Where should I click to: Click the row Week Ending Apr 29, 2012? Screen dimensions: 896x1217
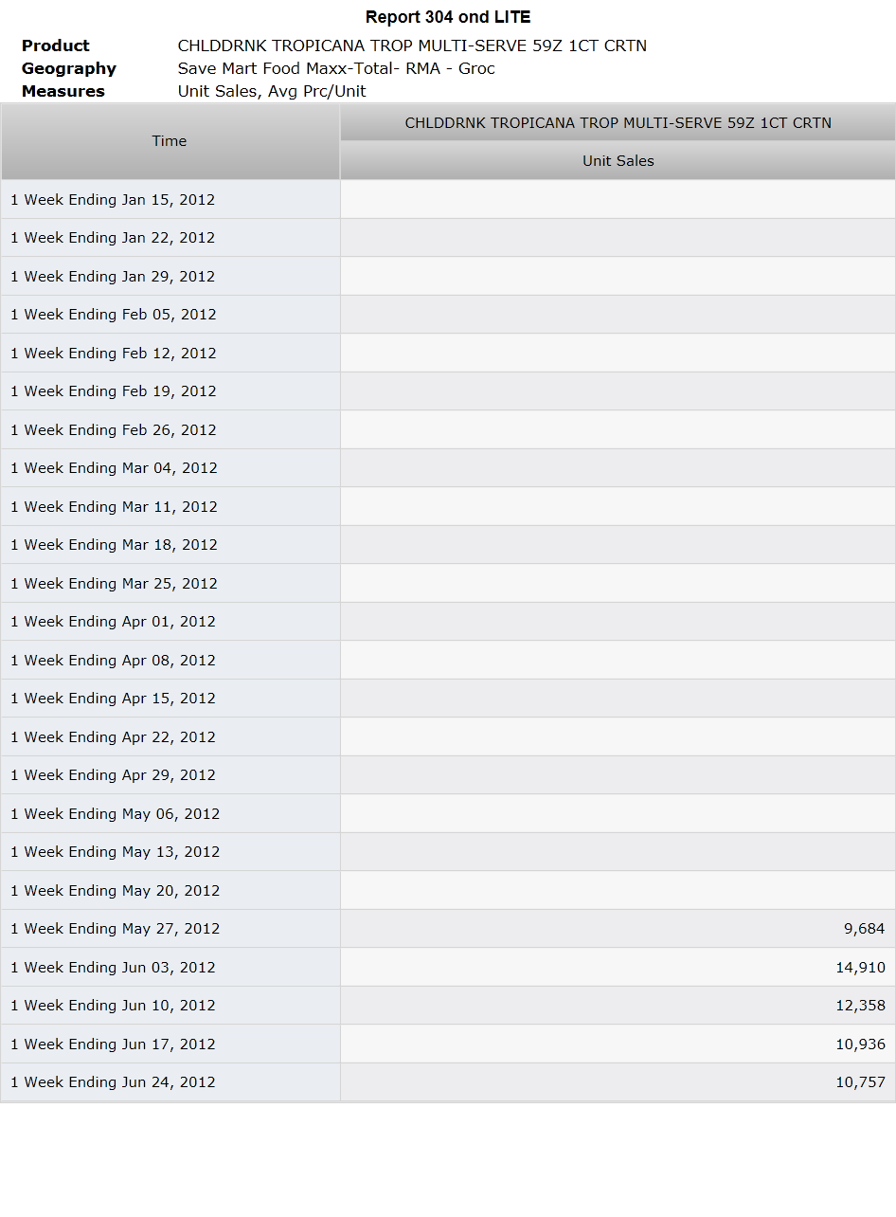point(448,775)
